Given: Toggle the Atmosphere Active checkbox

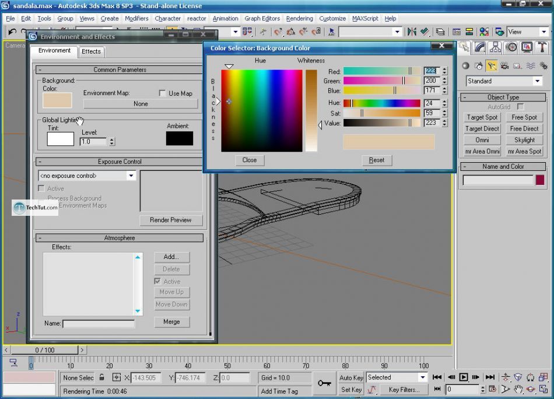Looking at the screenshot, I should tap(157, 281).
